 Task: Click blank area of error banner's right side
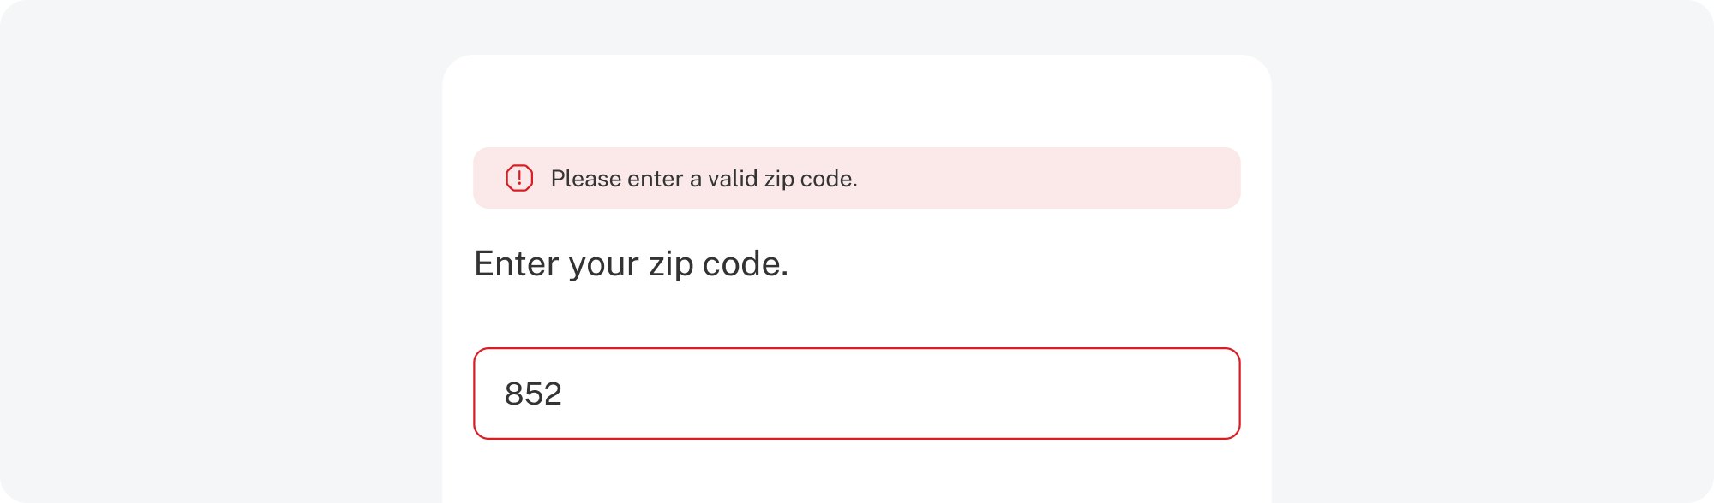point(1071,178)
